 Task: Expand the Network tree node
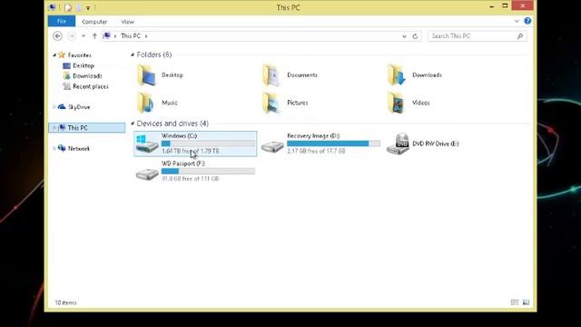54,149
